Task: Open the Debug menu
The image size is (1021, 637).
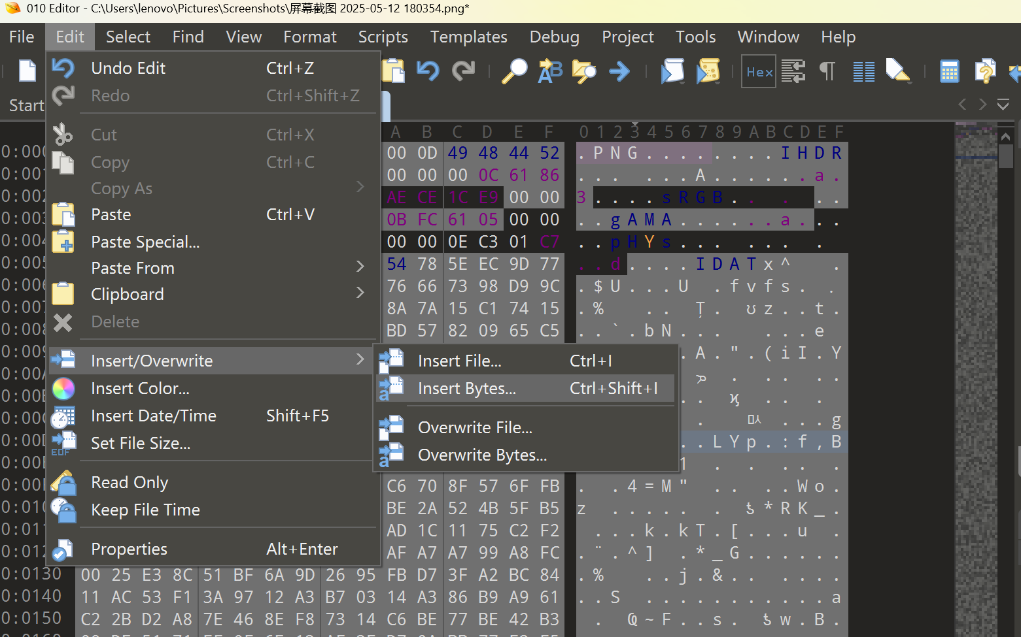Action: tap(555, 37)
